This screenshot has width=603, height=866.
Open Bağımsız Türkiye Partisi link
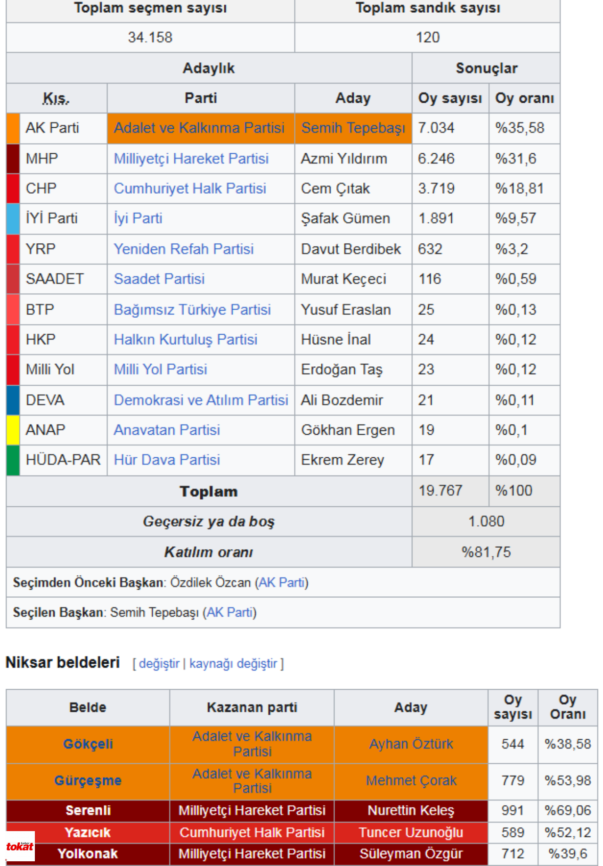[x=192, y=309]
